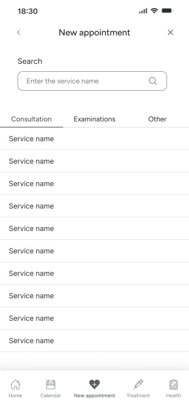Tap the magnifying glass search icon
Screen dimensions: 189x410
153,81
